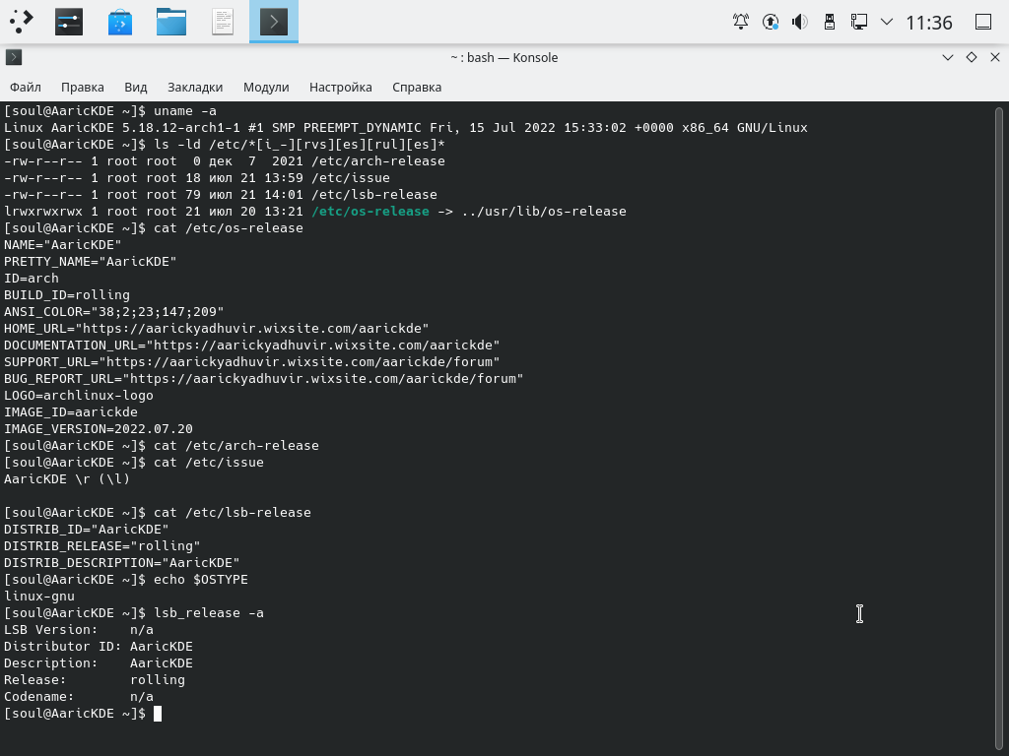The height and width of the screenshot is (756, 1009).
Task: Open the removable devices tray icon
Action: pos(830,22)
